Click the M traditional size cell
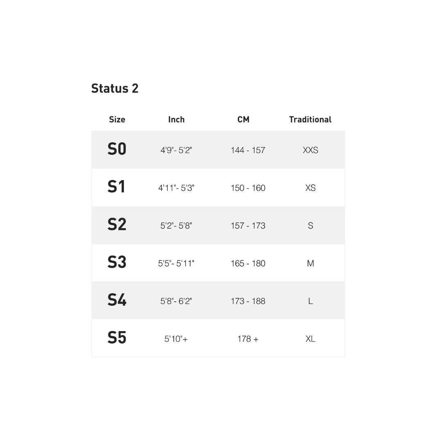 (310, 263)
